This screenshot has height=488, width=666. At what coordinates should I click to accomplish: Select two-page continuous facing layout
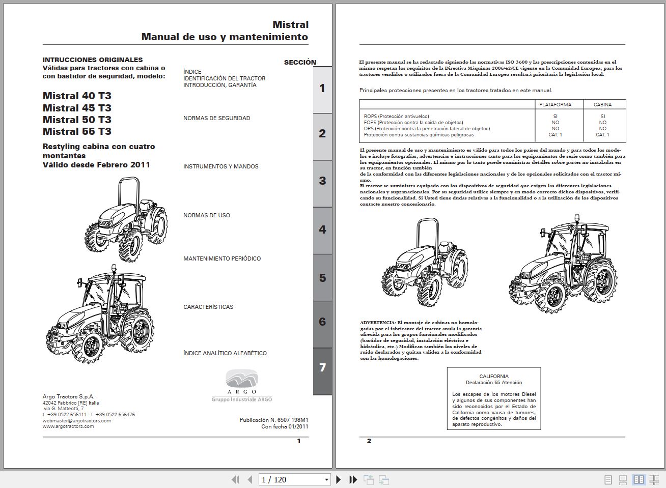(654, 479)
